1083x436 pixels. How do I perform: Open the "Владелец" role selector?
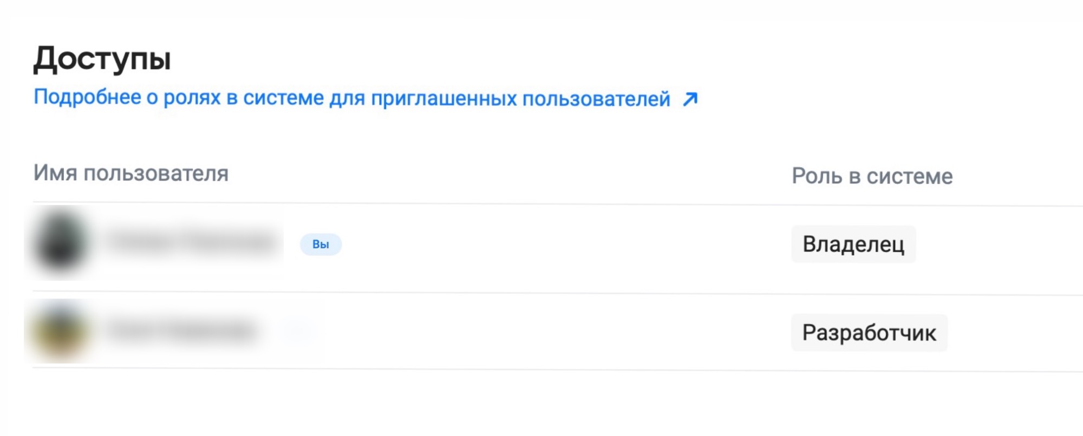(x=853, y=245)
